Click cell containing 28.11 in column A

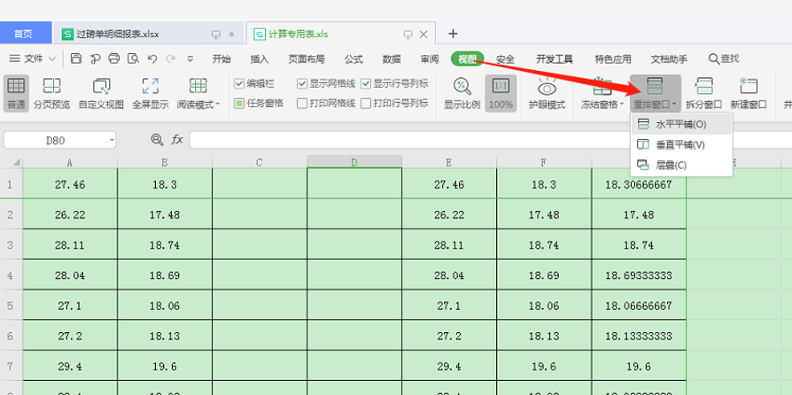point(70,245)
